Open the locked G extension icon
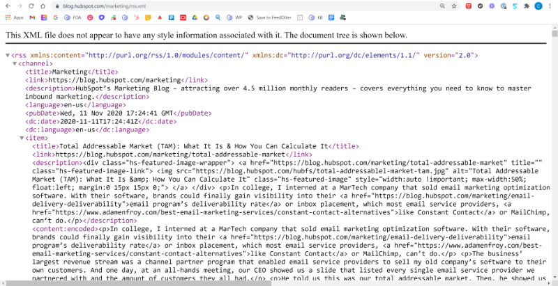The width and height of the screenshot is (558, 286). [504, 6]
